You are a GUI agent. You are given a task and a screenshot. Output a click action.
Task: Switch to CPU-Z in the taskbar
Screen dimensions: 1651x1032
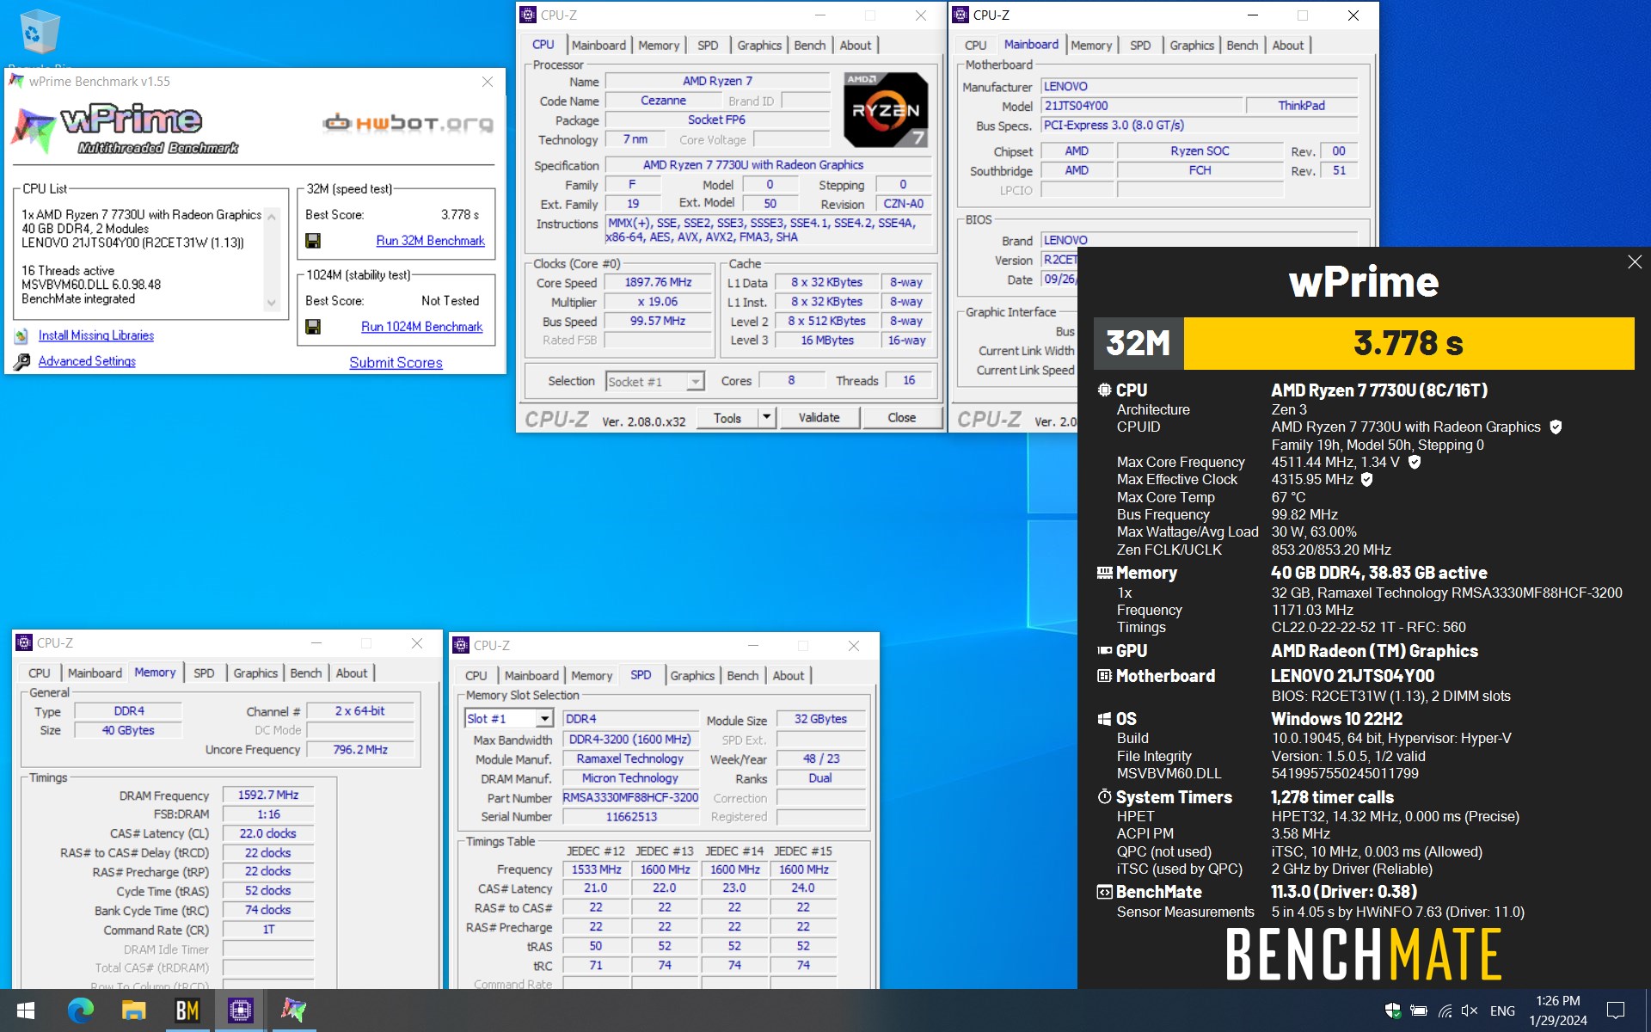coord(240,1010)
